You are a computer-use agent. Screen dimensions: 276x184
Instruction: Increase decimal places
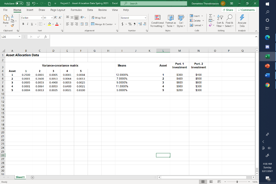[140, 24]
